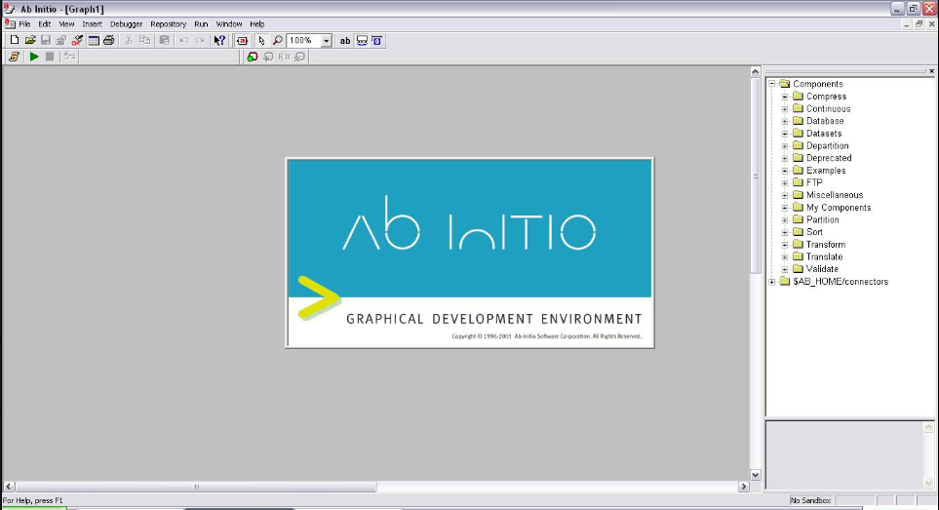Expand the Datasets folder node
This screenshot has height=510, width=939.
pyautogui.click(x=785, y=134)
